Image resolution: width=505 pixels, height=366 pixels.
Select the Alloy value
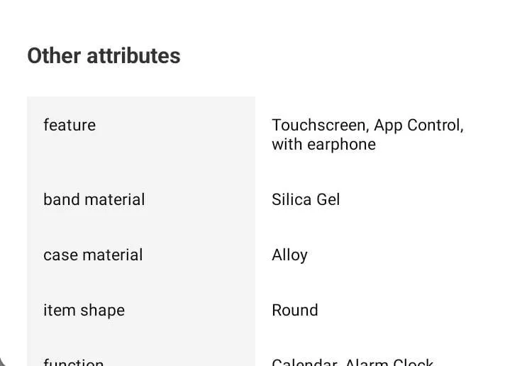pos(289,255)
